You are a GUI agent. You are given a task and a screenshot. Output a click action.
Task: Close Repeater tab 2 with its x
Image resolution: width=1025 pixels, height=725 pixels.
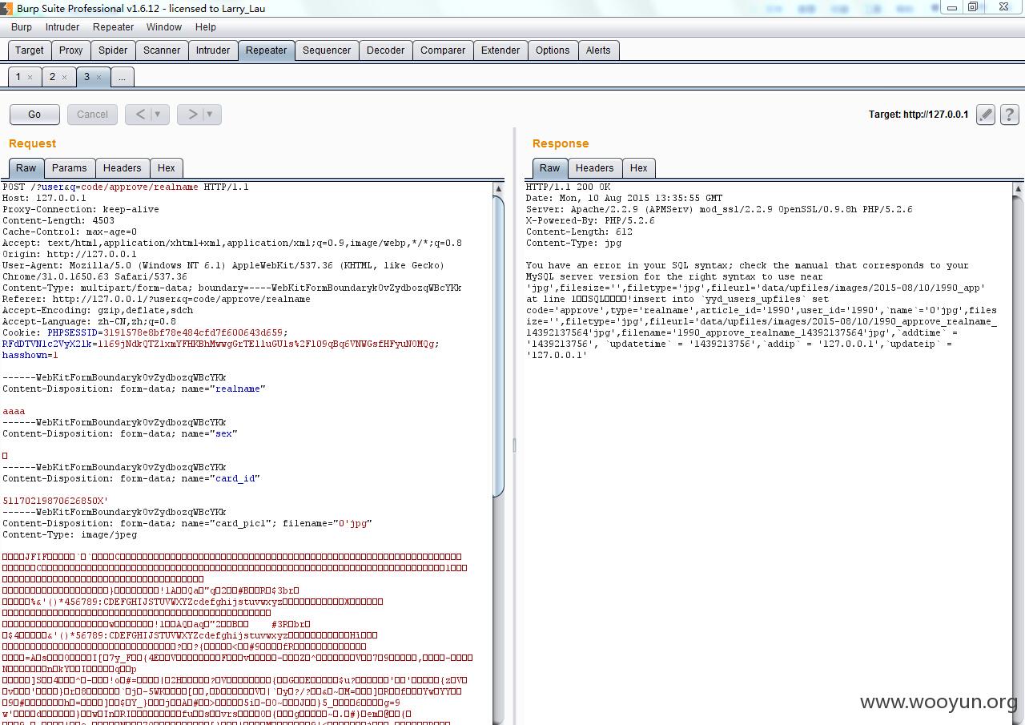tap(64, 78)
